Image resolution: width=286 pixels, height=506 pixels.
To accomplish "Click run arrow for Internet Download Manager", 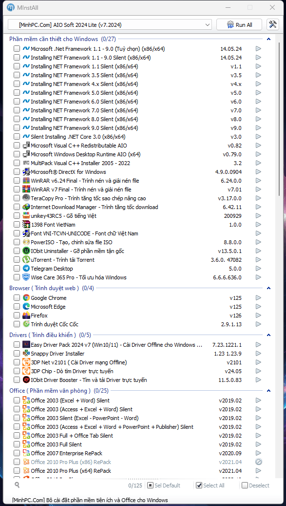I will (258, 207).
